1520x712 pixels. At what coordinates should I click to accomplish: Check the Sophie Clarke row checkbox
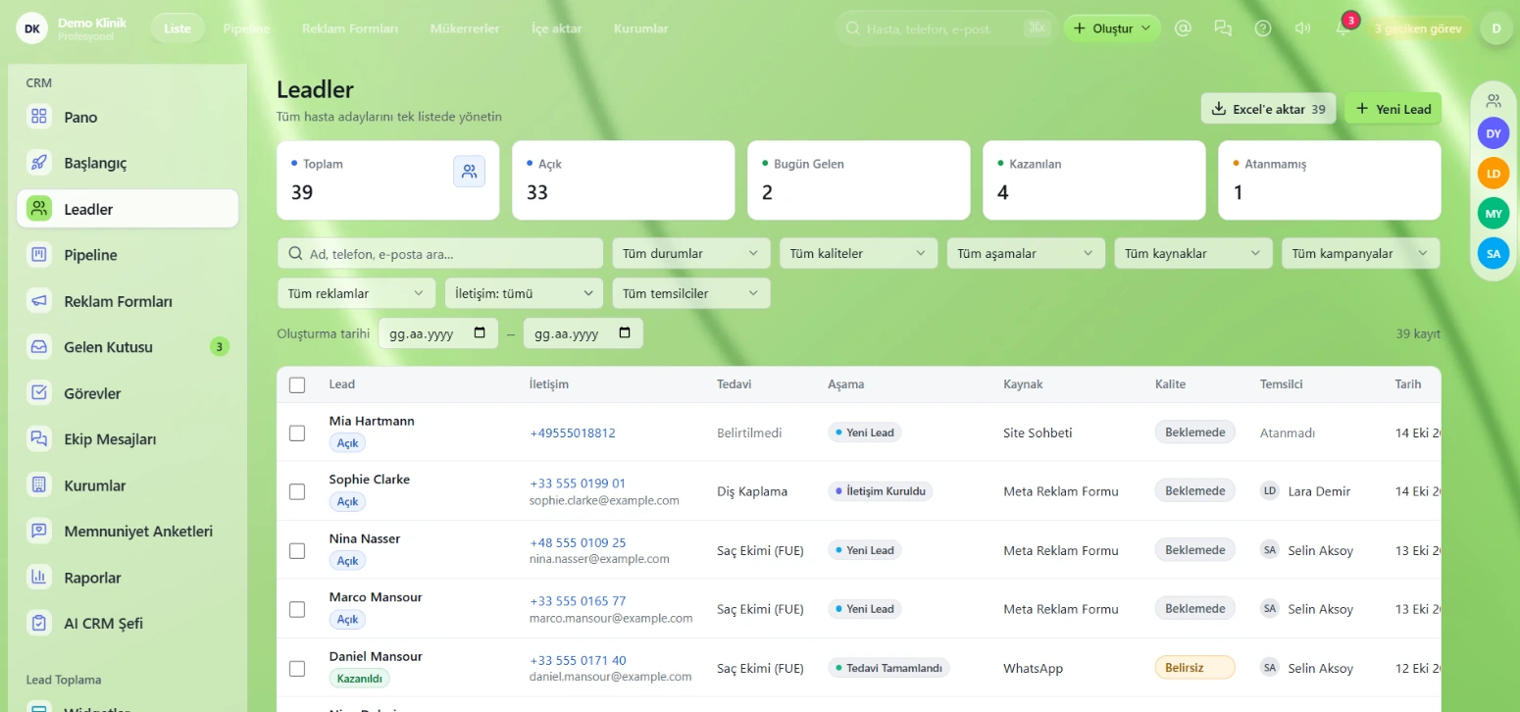(297, 491)
